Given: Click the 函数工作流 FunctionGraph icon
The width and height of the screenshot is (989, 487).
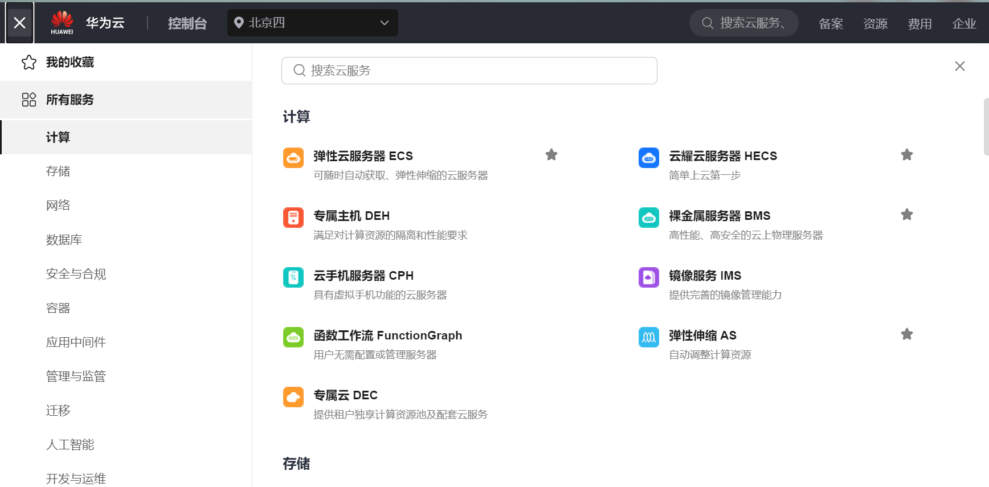Looking at the screenshot, I should [x=293, y=337].
